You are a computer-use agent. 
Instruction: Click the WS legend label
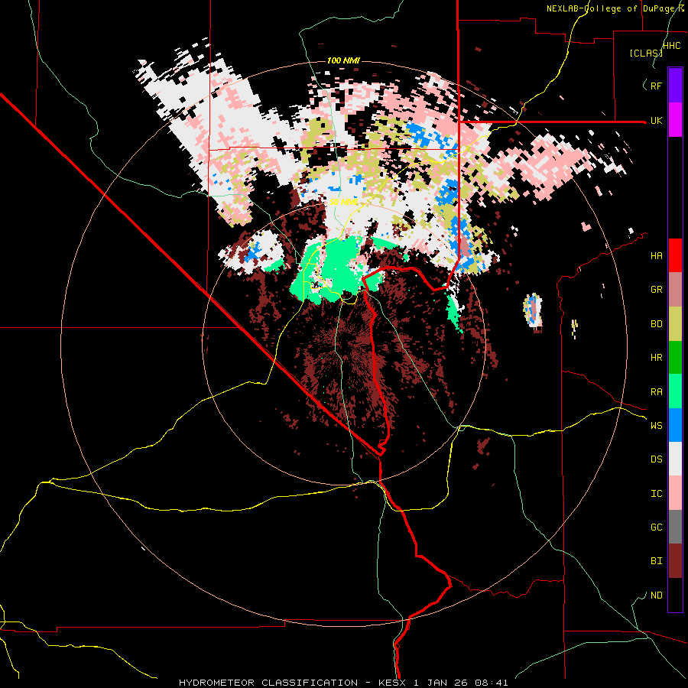(656, 426)
